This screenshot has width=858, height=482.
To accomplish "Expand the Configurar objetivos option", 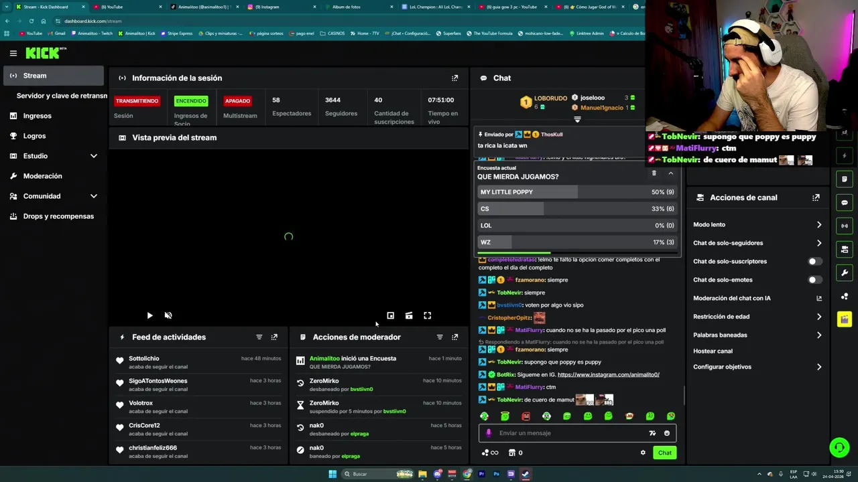I will tap(818, 367).
